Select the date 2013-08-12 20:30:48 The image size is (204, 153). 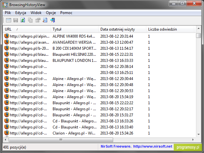117,85
